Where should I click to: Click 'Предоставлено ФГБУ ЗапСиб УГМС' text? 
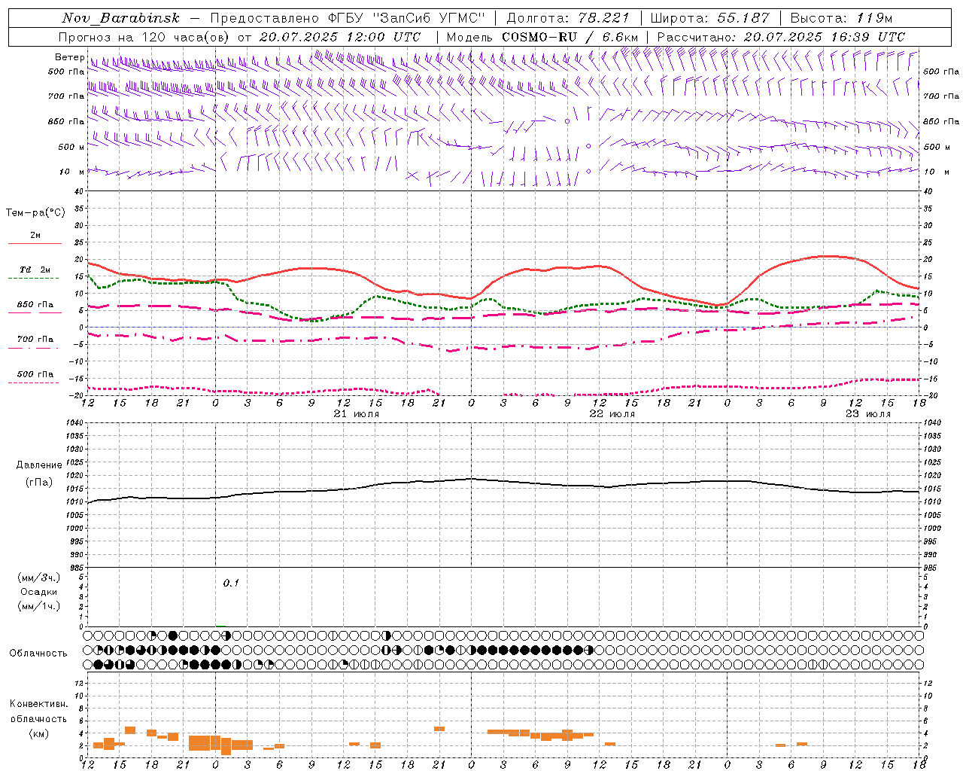tap(348, 18)
